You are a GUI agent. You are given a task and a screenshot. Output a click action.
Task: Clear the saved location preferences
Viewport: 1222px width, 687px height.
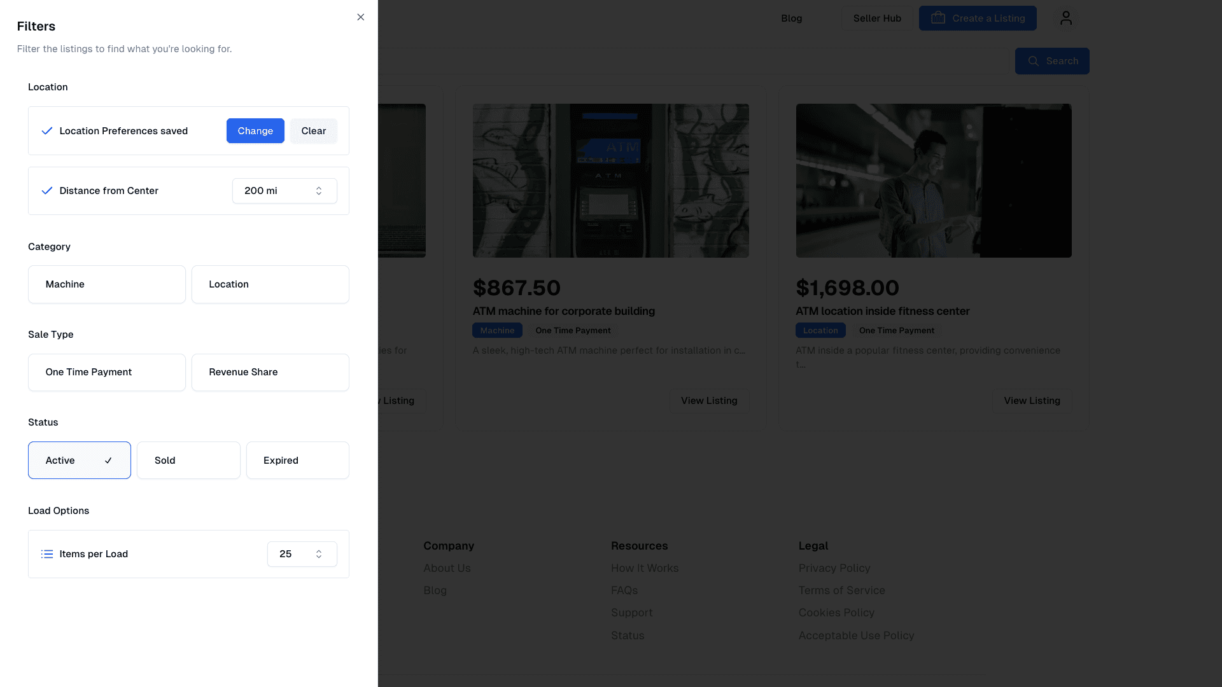(x=314, y=131)
